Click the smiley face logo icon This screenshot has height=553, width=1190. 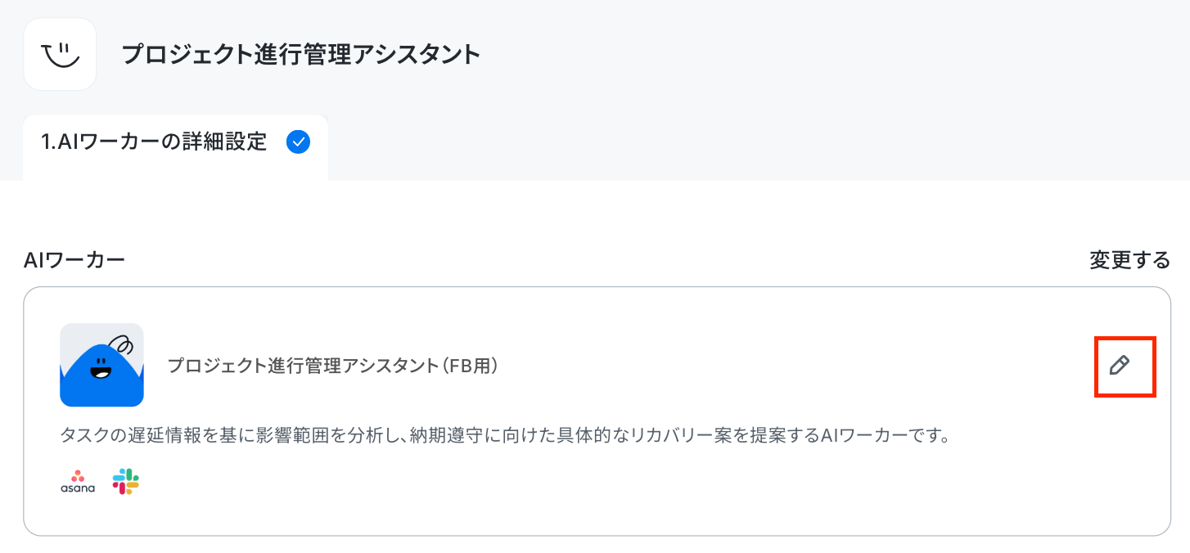coord(60,54)
